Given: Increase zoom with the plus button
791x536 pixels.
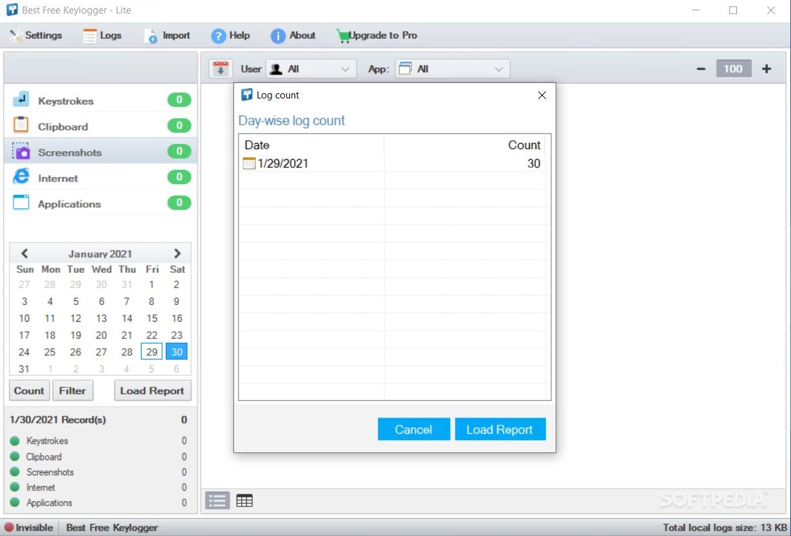Looking at the screenshot, I should (766, 69).
